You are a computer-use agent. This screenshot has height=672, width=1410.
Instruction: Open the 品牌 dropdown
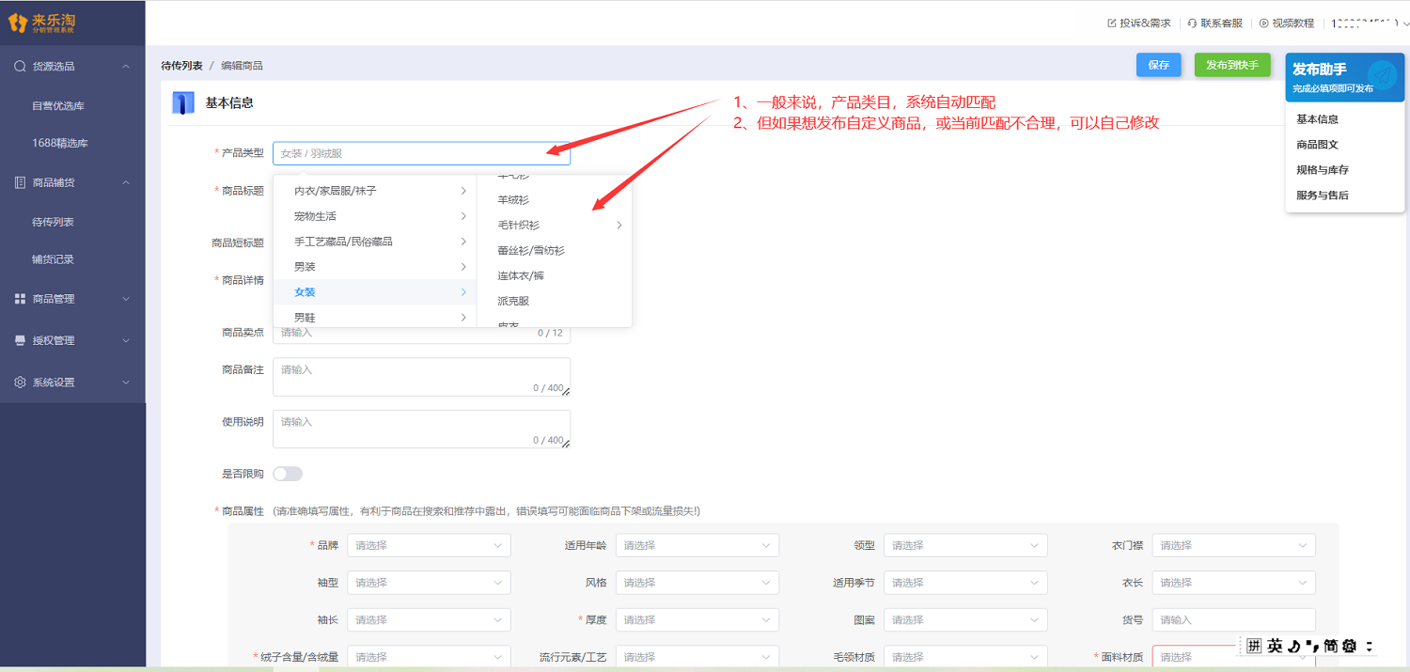[x=429, y=545]
